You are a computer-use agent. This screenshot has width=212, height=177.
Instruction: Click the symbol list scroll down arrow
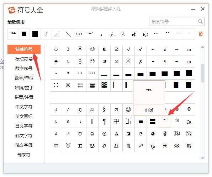(202, 158)
